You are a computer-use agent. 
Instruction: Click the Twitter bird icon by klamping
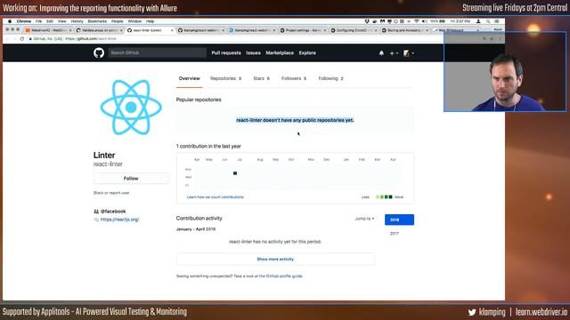point(472,312)
